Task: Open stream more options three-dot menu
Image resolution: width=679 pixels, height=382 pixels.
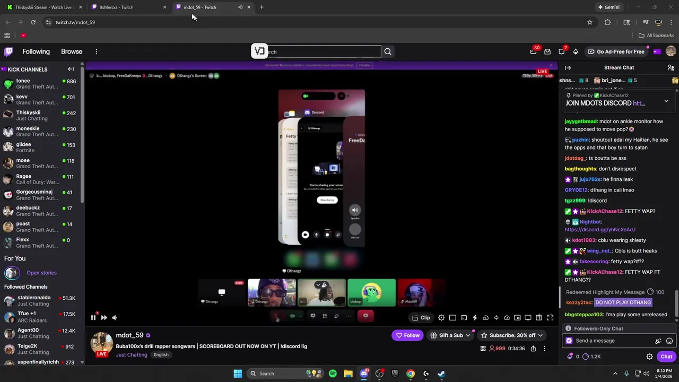Action: [x=544, y=349]
